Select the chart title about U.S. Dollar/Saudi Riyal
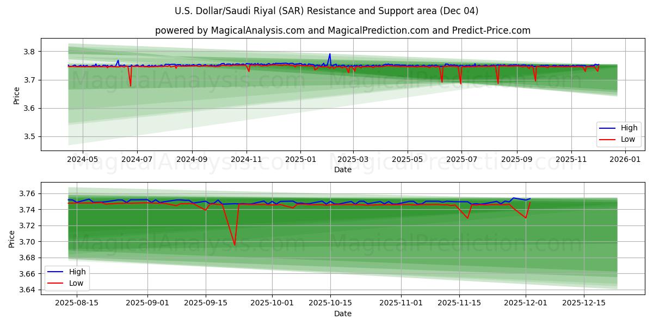 (x=326, y=10)
